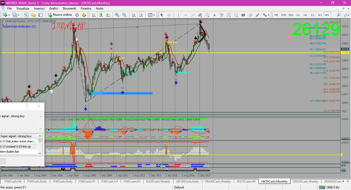The height and width of the screenshot is (190, 351).
Task: Toggle chart shift button
Action: (141, 15)
